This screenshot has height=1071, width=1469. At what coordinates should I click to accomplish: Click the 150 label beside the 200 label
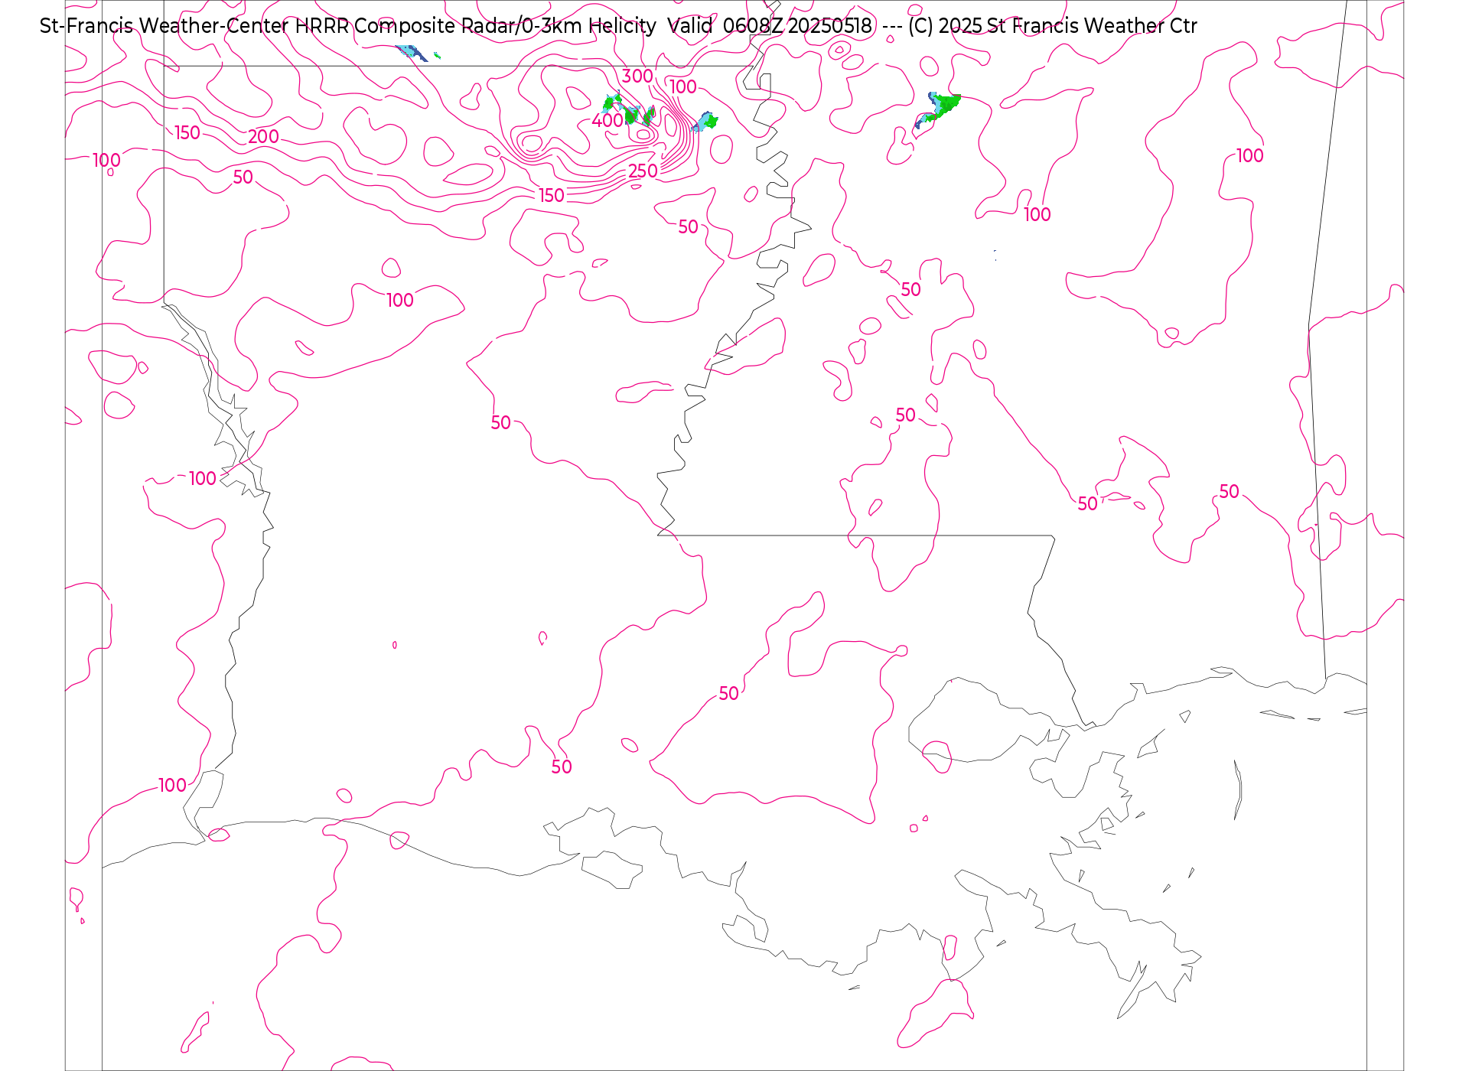coord(187,133)
